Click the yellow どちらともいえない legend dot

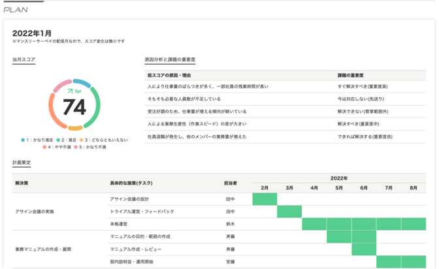coord(82,140)
